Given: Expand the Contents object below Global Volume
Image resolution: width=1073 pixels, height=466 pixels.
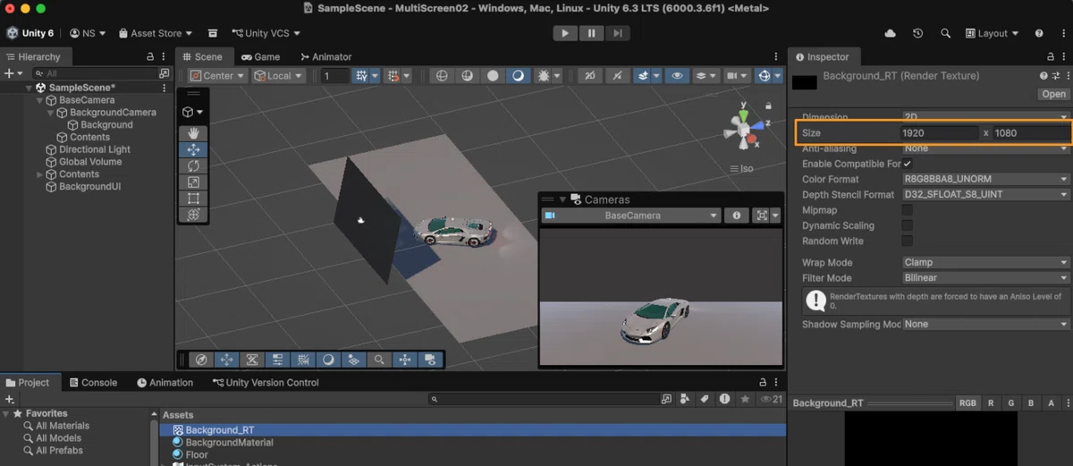Looking at the screenshot, I should 39,174.
